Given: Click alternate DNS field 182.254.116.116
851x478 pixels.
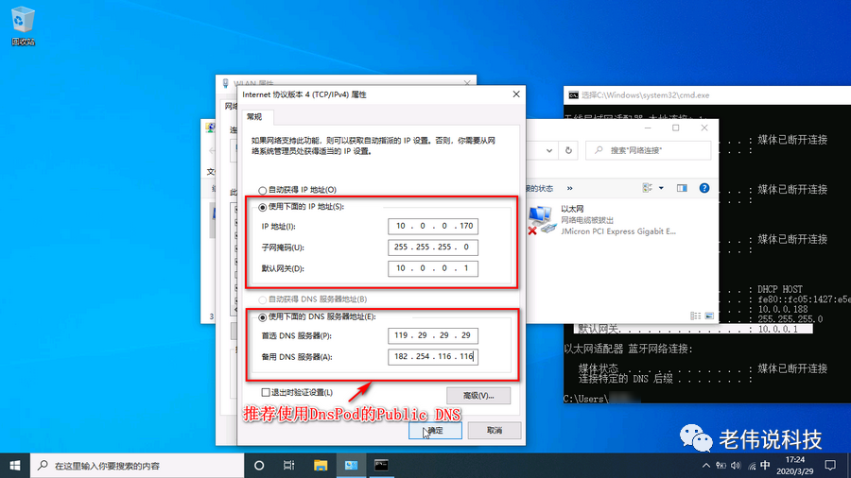Looking at the screenshot, I should click(x=432, y=356).
